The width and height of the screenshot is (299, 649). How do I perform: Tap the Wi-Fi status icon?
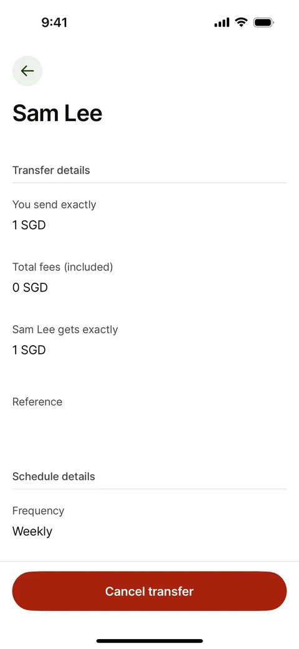pos(241,22)
